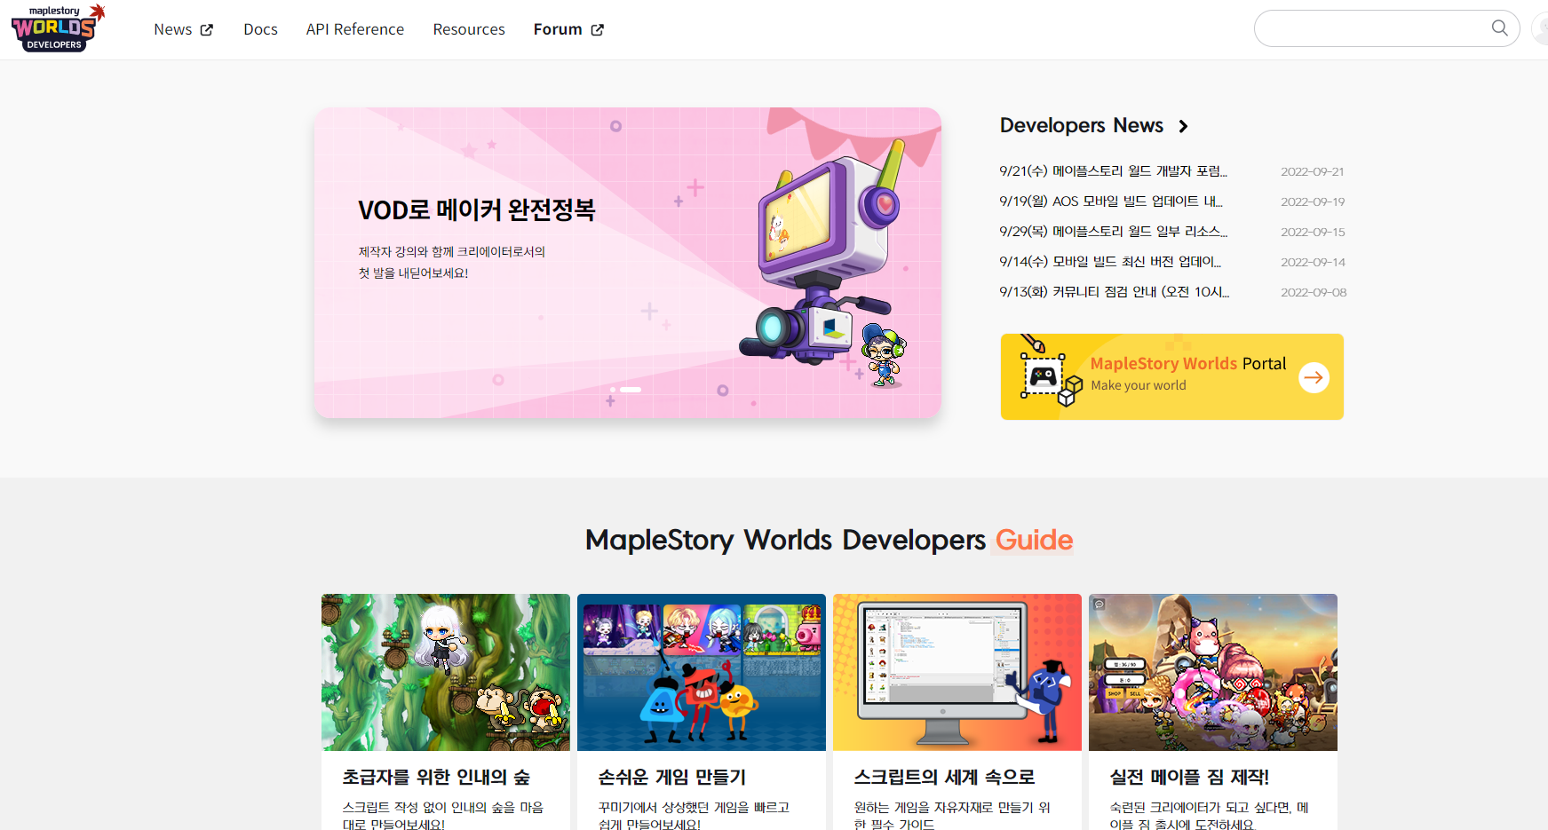Expand Developers News with the chevron arrow
This screenshot has width=1548, height=830.
click(x=1183, y=126)
